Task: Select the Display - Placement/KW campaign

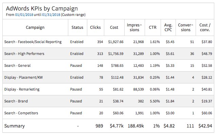Action: pos(108,77)
